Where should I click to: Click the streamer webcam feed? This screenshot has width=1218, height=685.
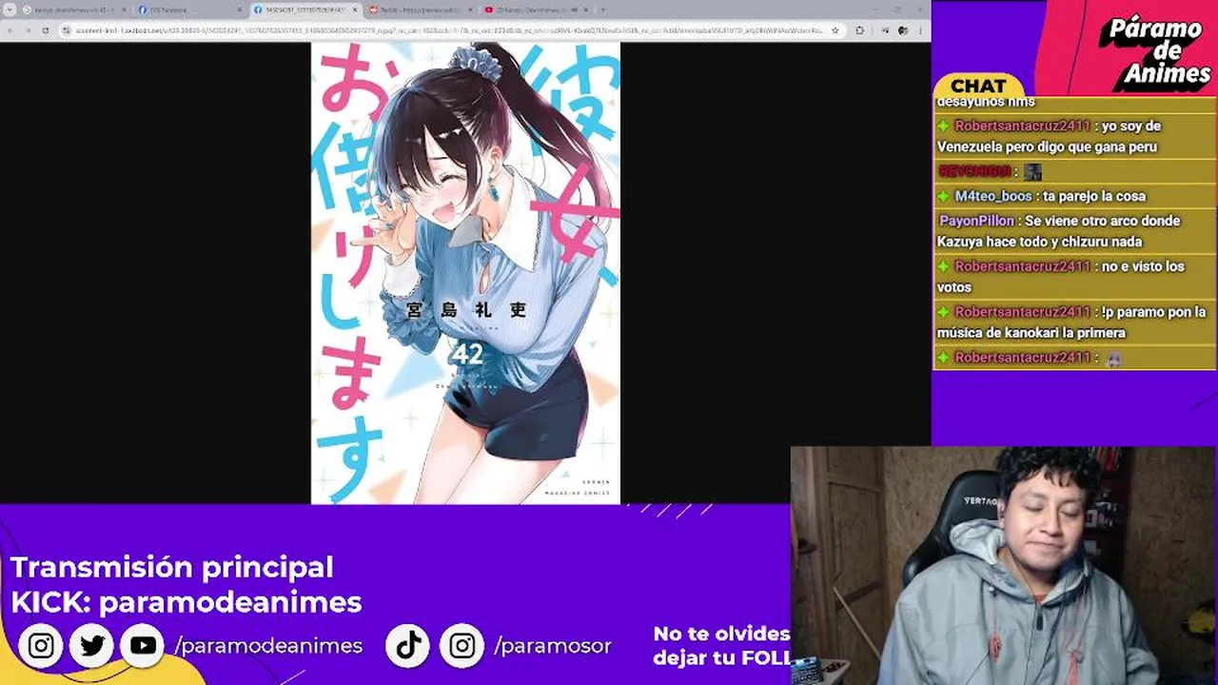[1004, 566]
